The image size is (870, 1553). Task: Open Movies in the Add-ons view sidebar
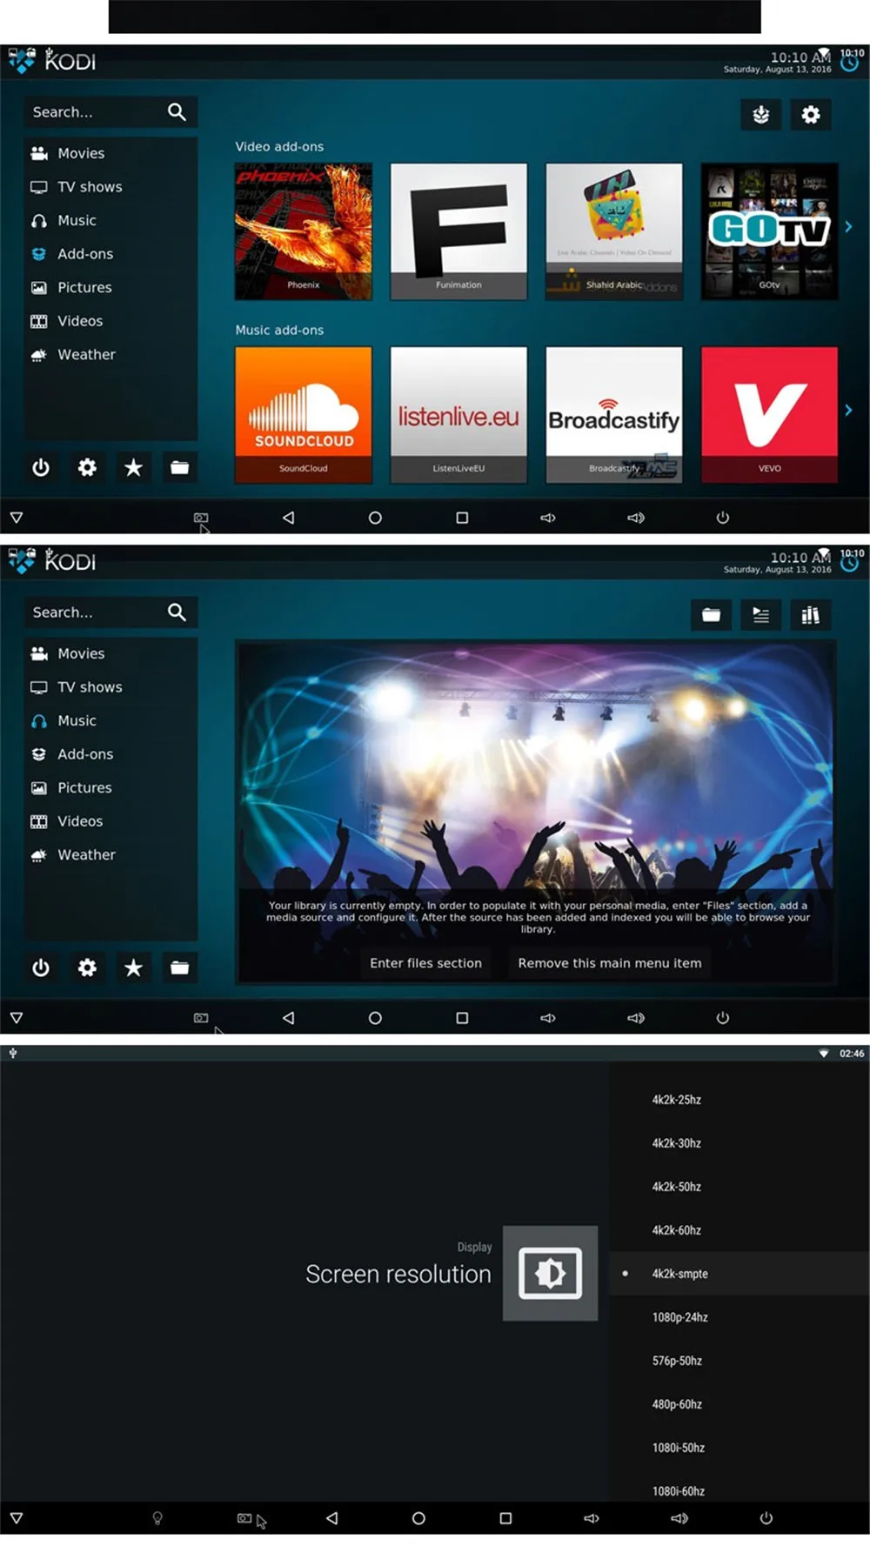click(110, 153)
